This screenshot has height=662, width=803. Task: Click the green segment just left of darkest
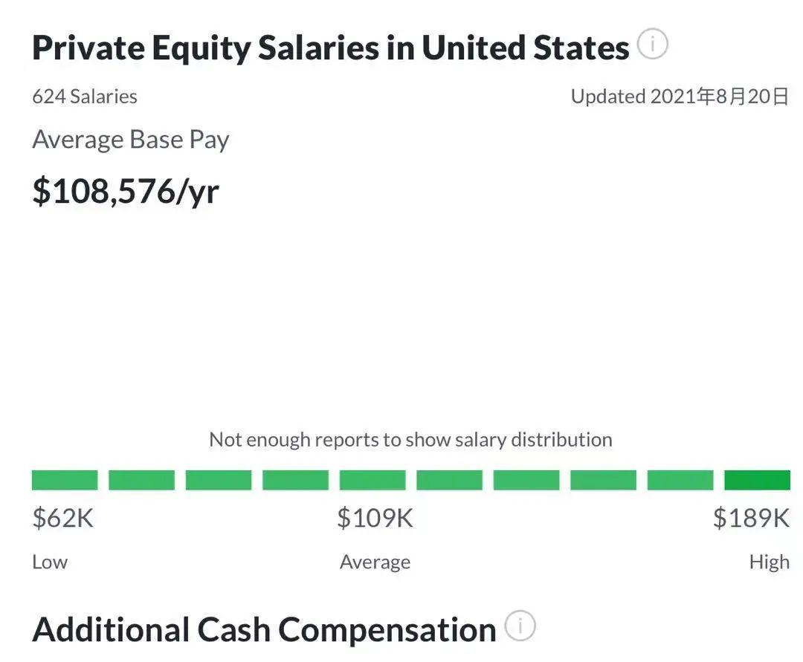[680, 480]
